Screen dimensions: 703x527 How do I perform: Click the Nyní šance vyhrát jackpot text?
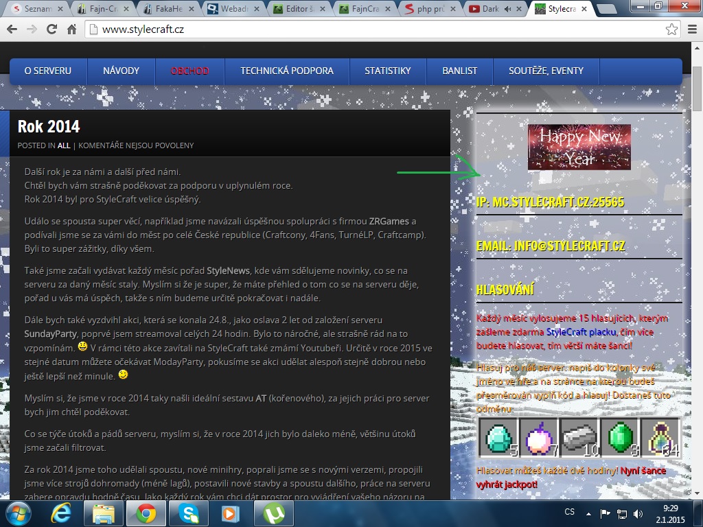[x=571, y=478]
